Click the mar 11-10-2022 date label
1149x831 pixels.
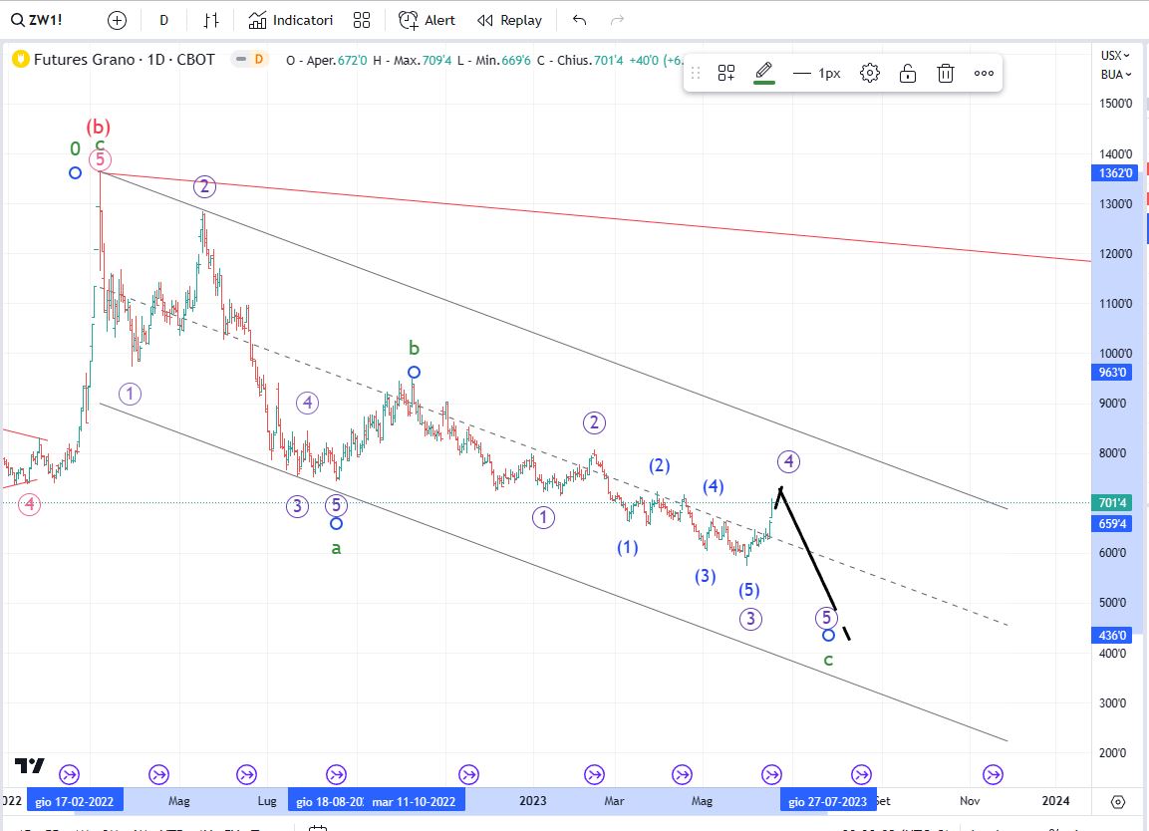pos(414,801)
